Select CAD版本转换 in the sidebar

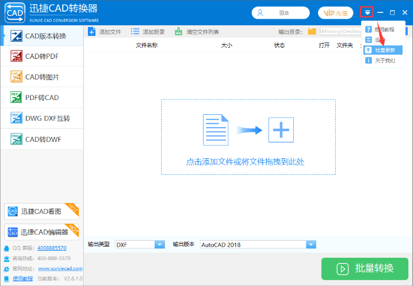[42, 36]
